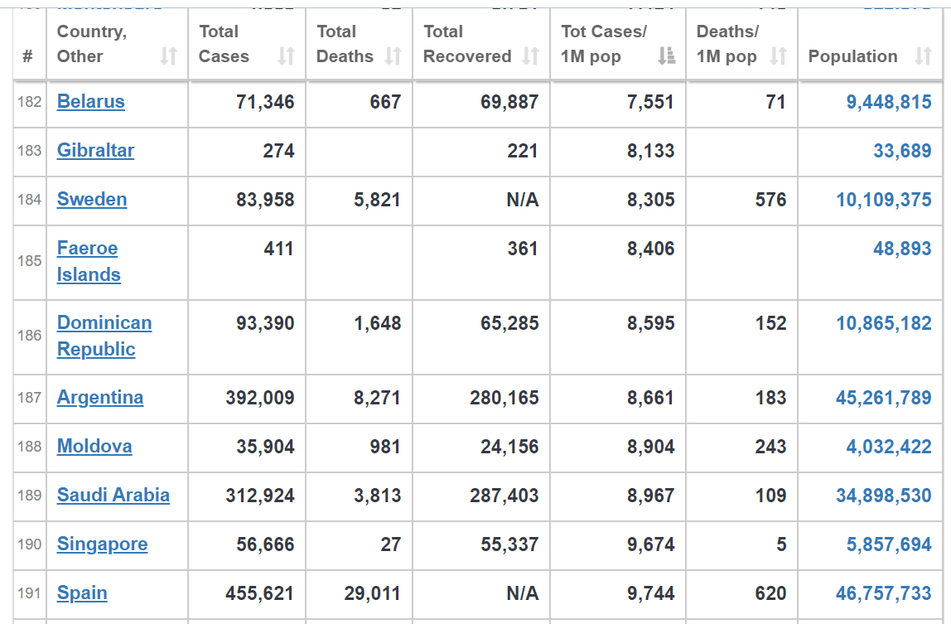This screenshot has width=951, height=624.
Task: Select Singapore recovered count 55,337
Action: pos(509,544)
